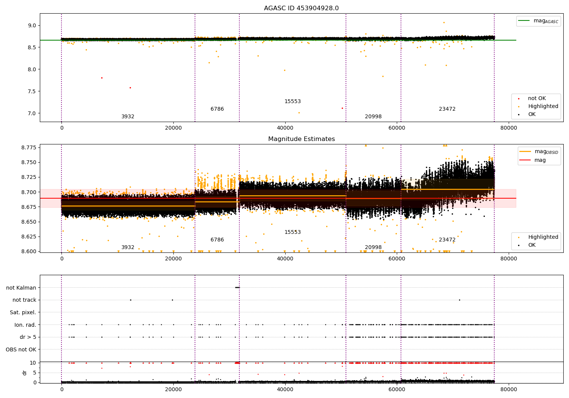Click the red 'mag' line sample in middle legend
Image resolution: width=569 pixels, height=398 pixels.
[525, 160]
